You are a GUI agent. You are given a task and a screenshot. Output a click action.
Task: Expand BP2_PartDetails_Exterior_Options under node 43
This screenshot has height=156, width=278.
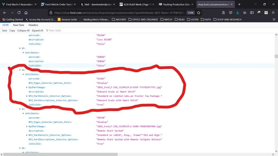click(27, 135)
